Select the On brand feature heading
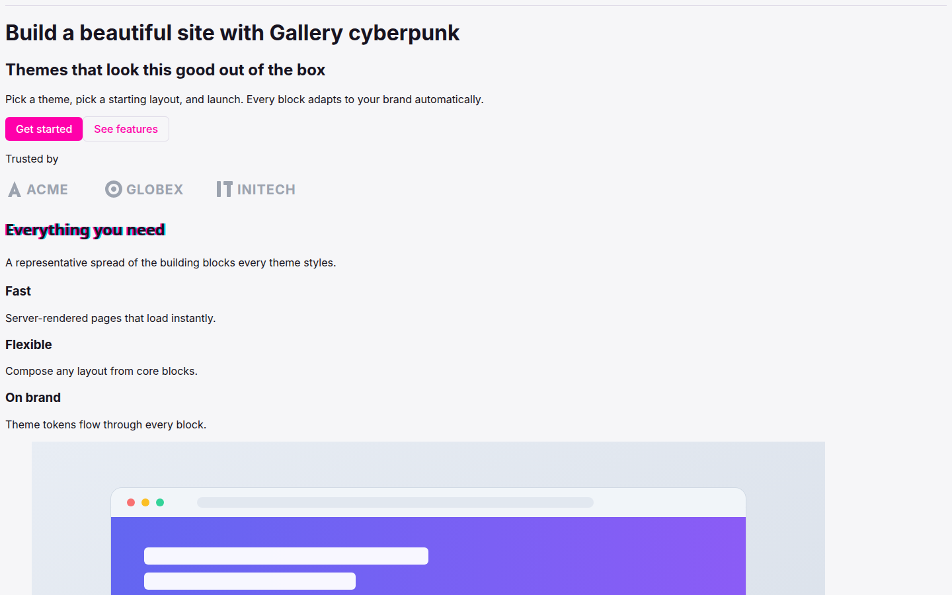 pyautogui.click(x=33, y=397)
